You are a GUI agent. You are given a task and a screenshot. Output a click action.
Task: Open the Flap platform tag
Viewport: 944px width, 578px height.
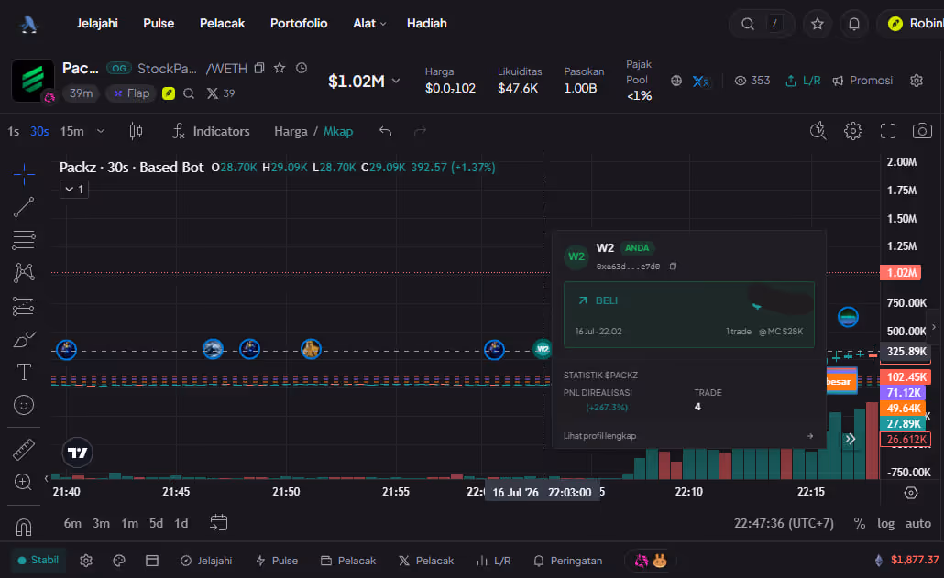[131, 93]
